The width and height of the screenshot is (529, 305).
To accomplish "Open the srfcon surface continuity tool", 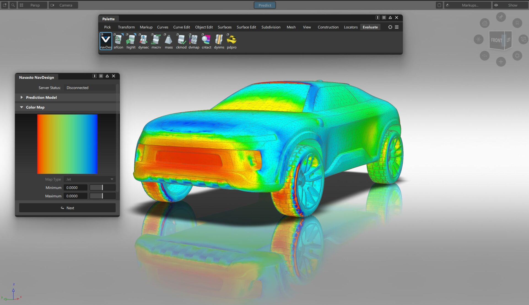I will point(118,41).
